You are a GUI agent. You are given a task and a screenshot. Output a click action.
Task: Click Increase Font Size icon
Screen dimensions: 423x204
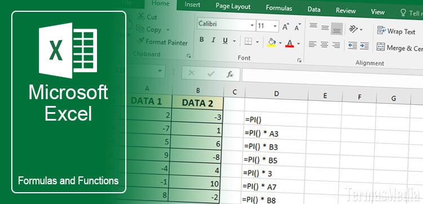pos(286,26)
